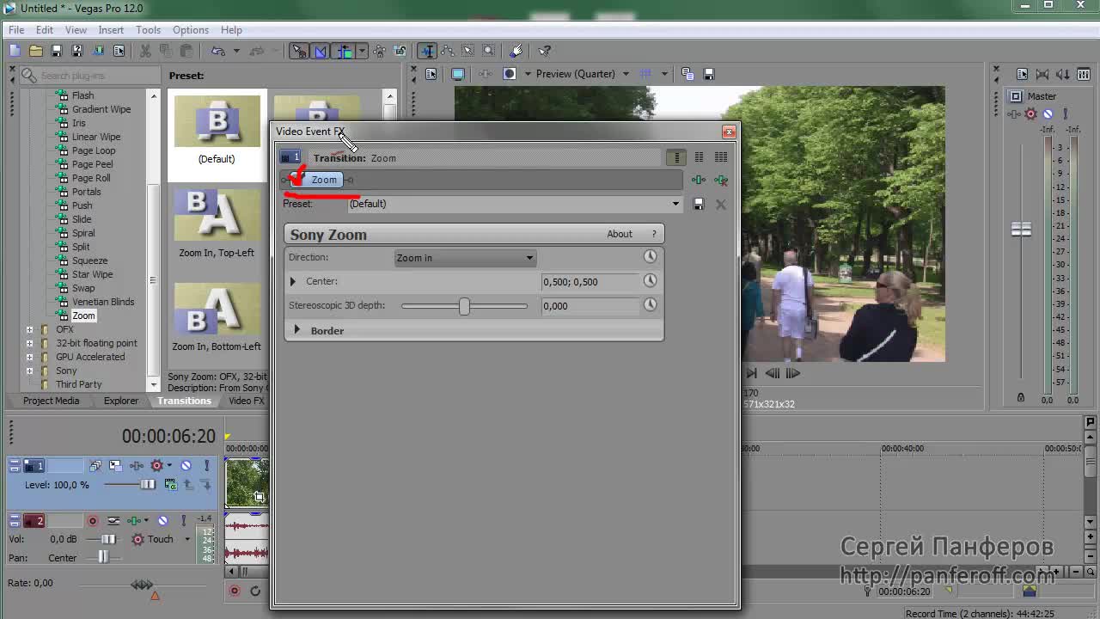Click the ? help button in Sony Zoom
Image resolution: width=1100 pixels, height=619 pixels.
click(x=654, y=234)
